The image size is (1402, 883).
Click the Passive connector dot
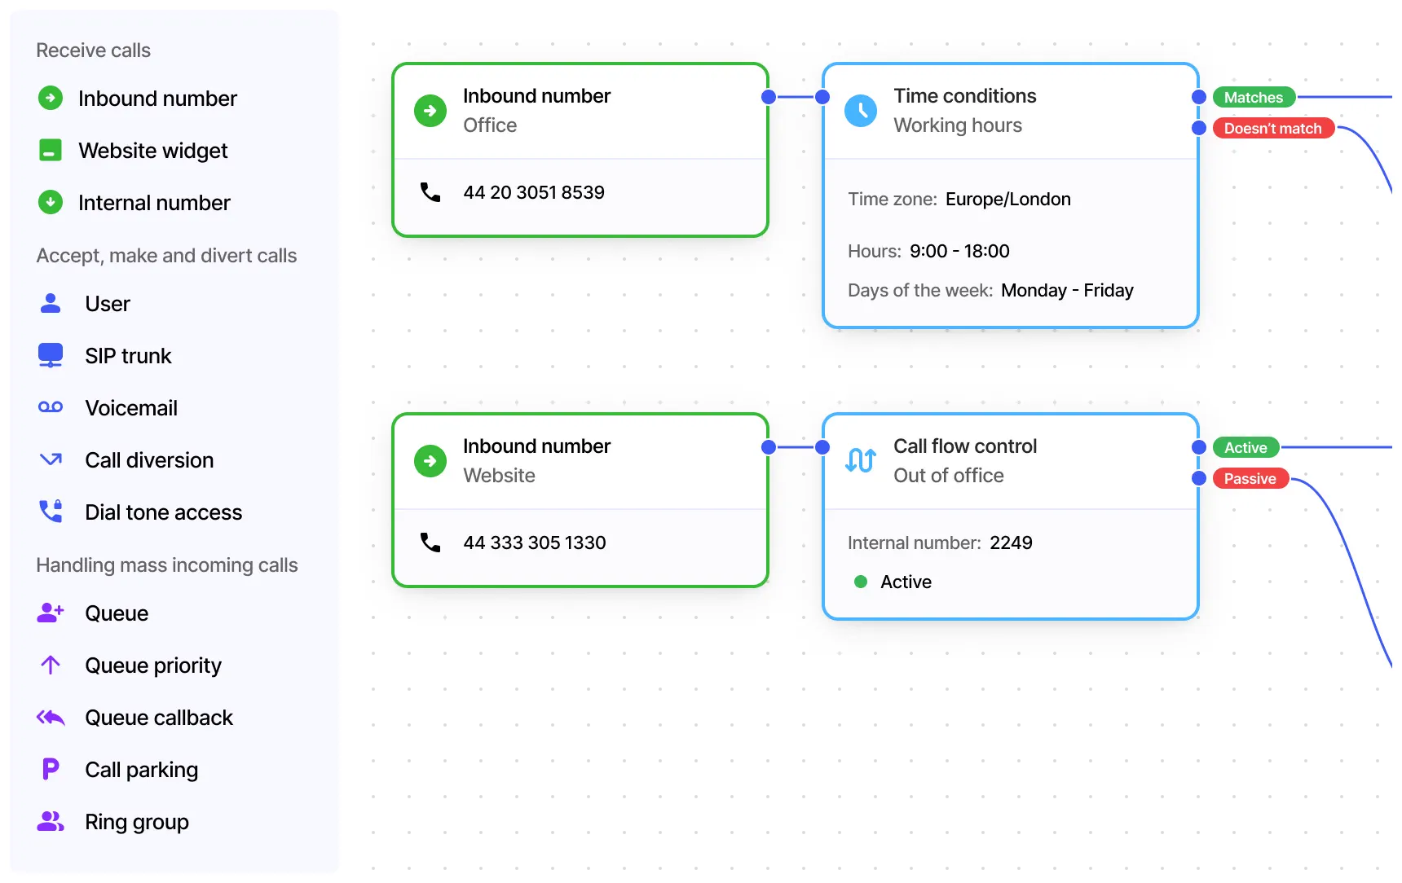click(1199, 478)
